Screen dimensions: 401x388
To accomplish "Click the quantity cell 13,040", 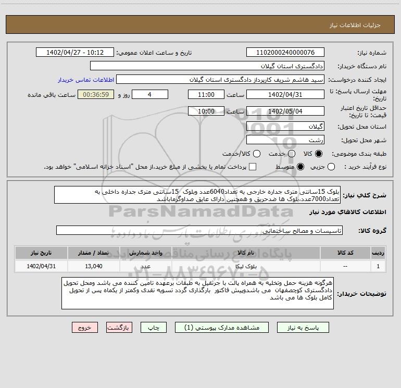I will point(94,266).
